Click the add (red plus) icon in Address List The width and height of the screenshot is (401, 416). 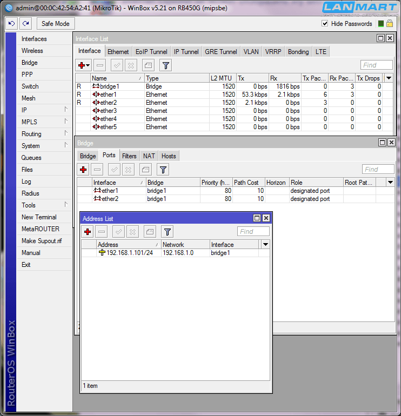point(88,232)
